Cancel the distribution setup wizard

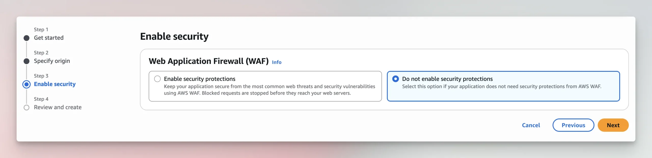pyautogui.click(x=531, y=125)
